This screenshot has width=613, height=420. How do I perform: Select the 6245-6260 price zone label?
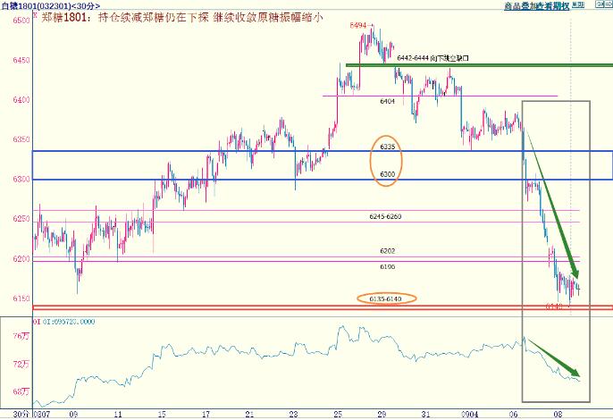(387, 217)
